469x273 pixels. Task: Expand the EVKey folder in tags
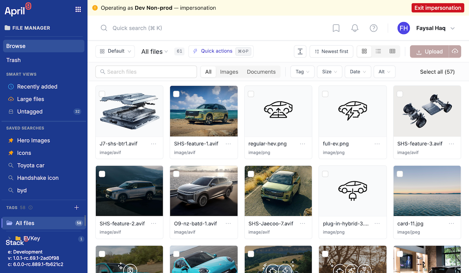pos(9,238)
